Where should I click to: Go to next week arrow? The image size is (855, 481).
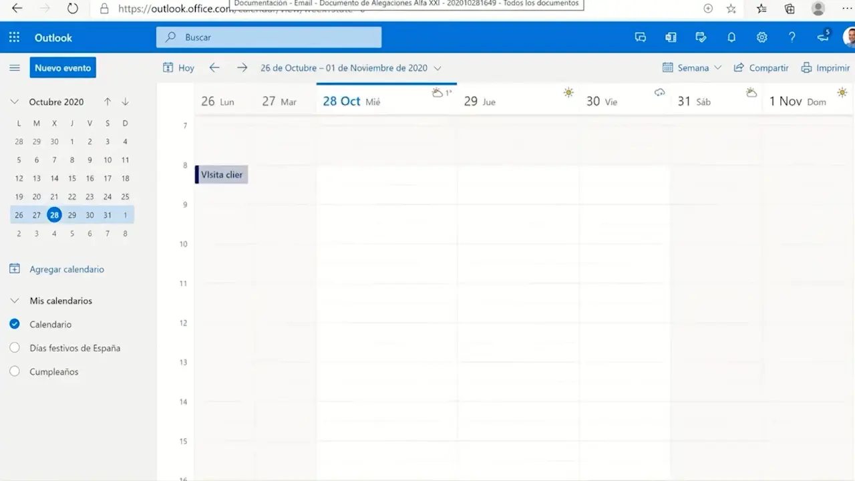[x=242, y=67]
